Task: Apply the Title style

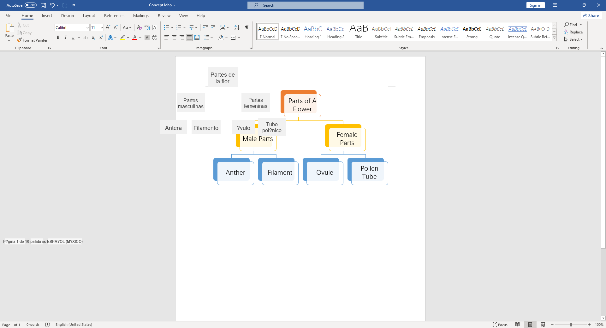Action: tap(359, 32)
